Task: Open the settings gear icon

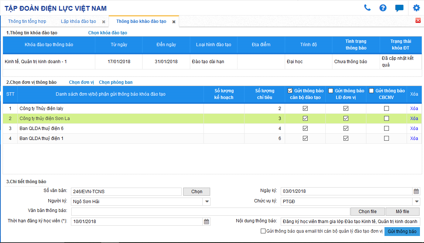Action: coord(417,8)
